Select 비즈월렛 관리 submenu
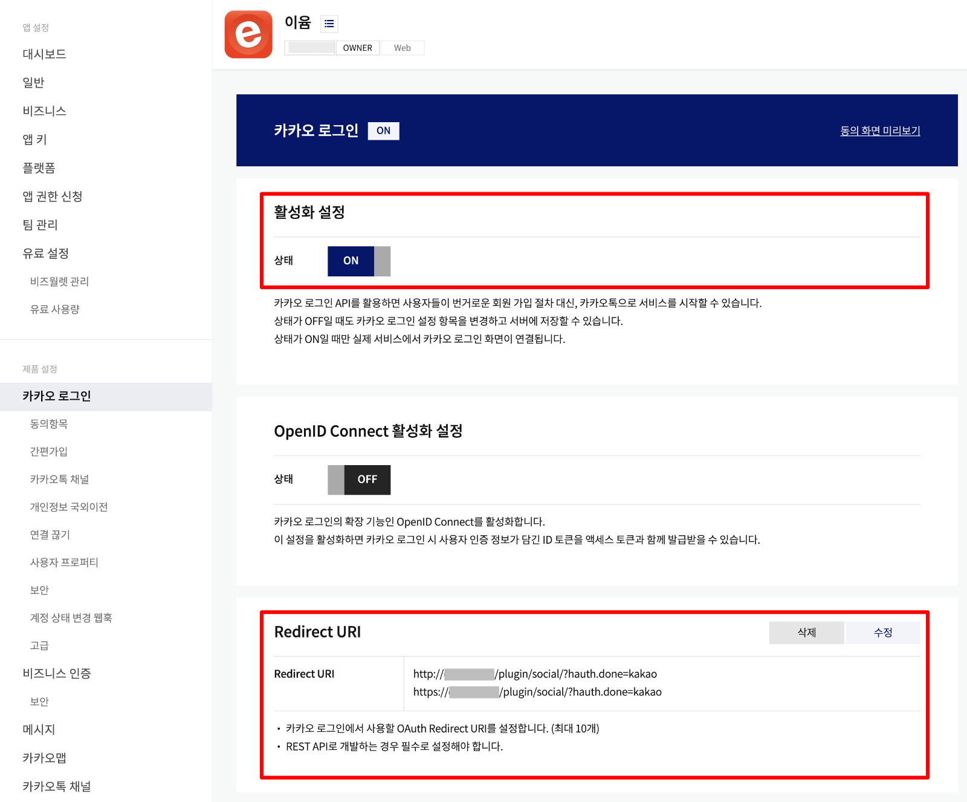 [59, 281]
